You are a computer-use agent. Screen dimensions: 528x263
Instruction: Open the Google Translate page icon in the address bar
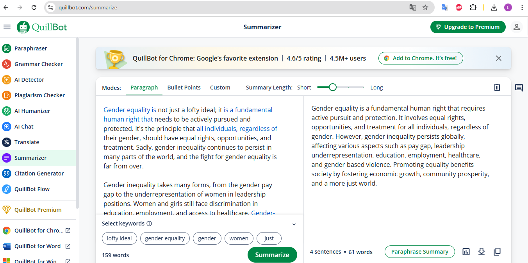coord(413,7)
